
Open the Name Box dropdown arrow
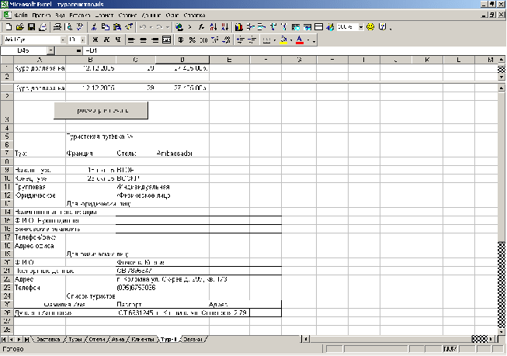[50, 50]
